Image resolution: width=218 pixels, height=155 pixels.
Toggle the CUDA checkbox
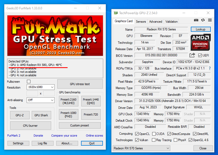tap(154, 134)
